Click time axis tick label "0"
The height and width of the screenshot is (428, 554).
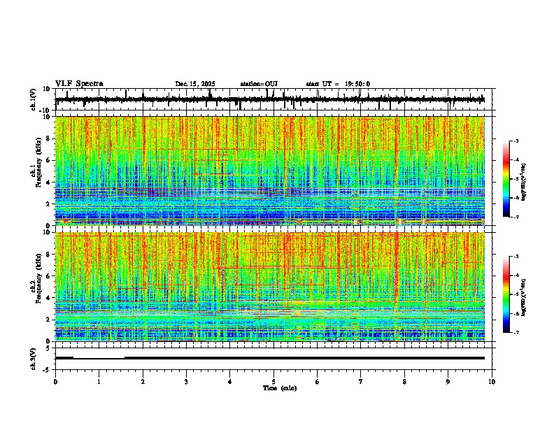click(55, 382)
